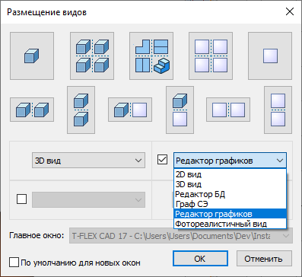
Task: Select the four 2D views layout
Action: pos(211,56)
